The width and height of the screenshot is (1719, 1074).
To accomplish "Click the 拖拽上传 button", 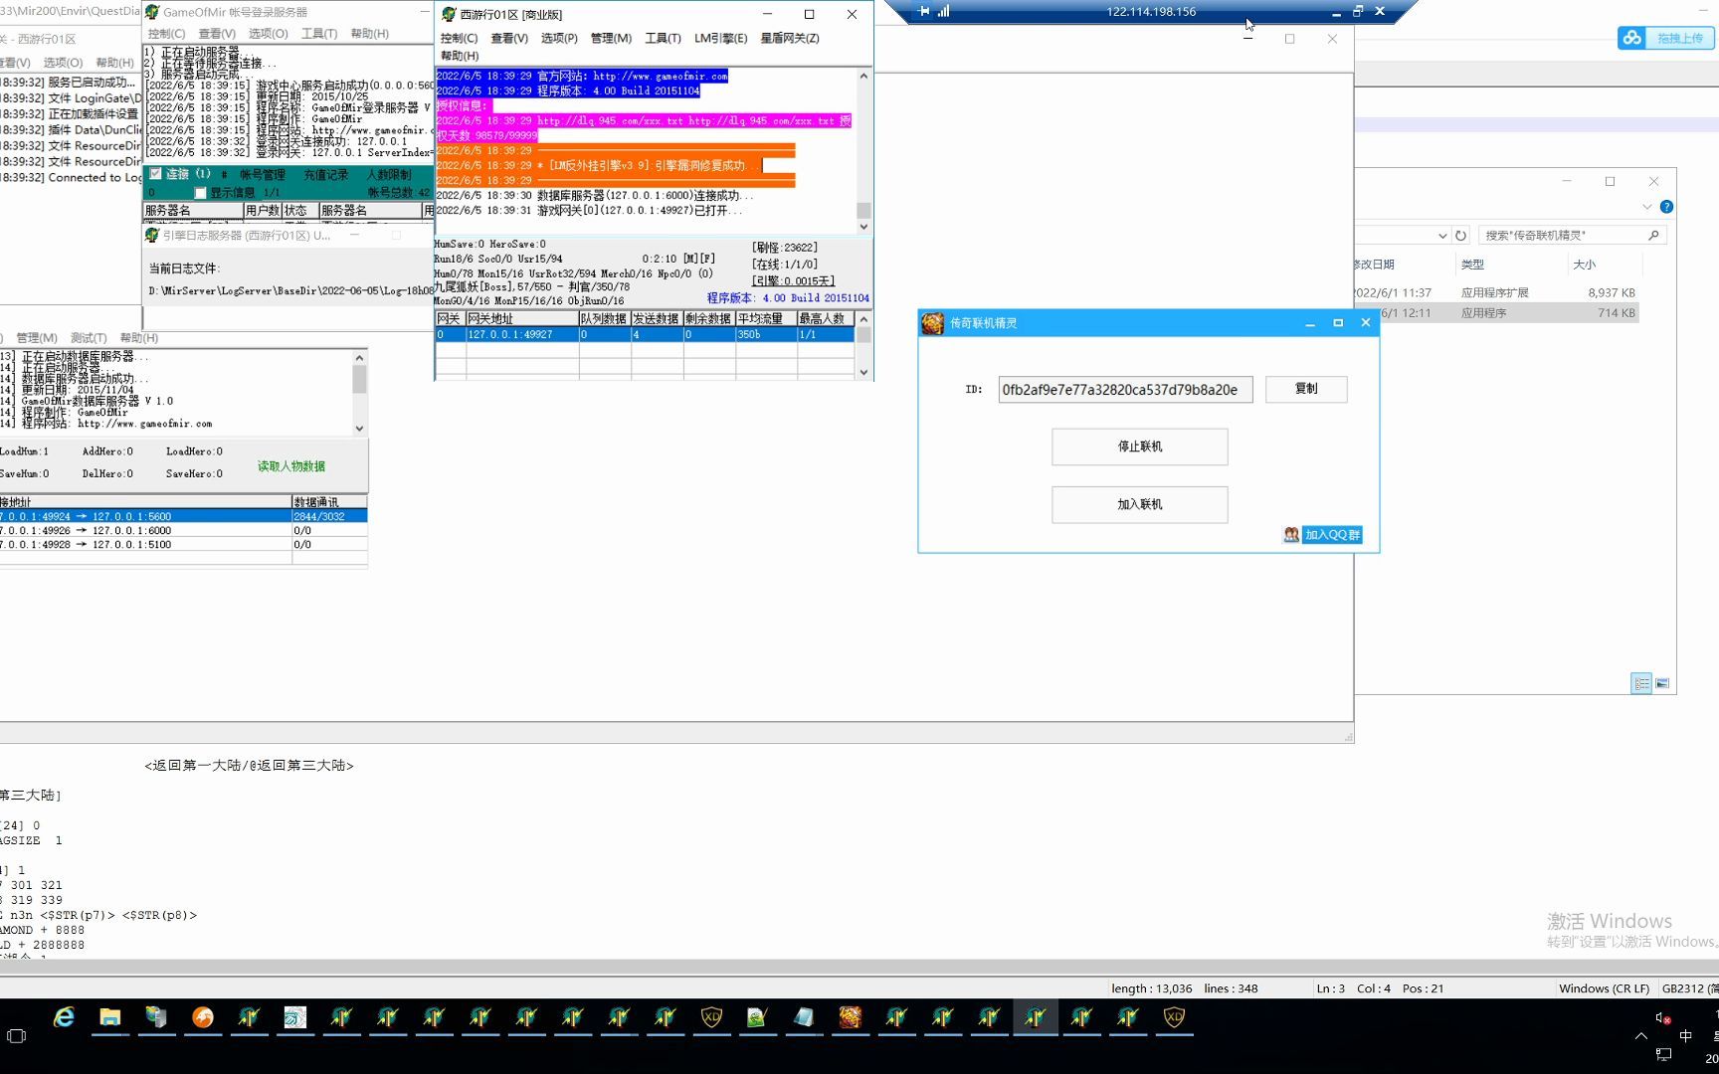I will coord(1679,38).
